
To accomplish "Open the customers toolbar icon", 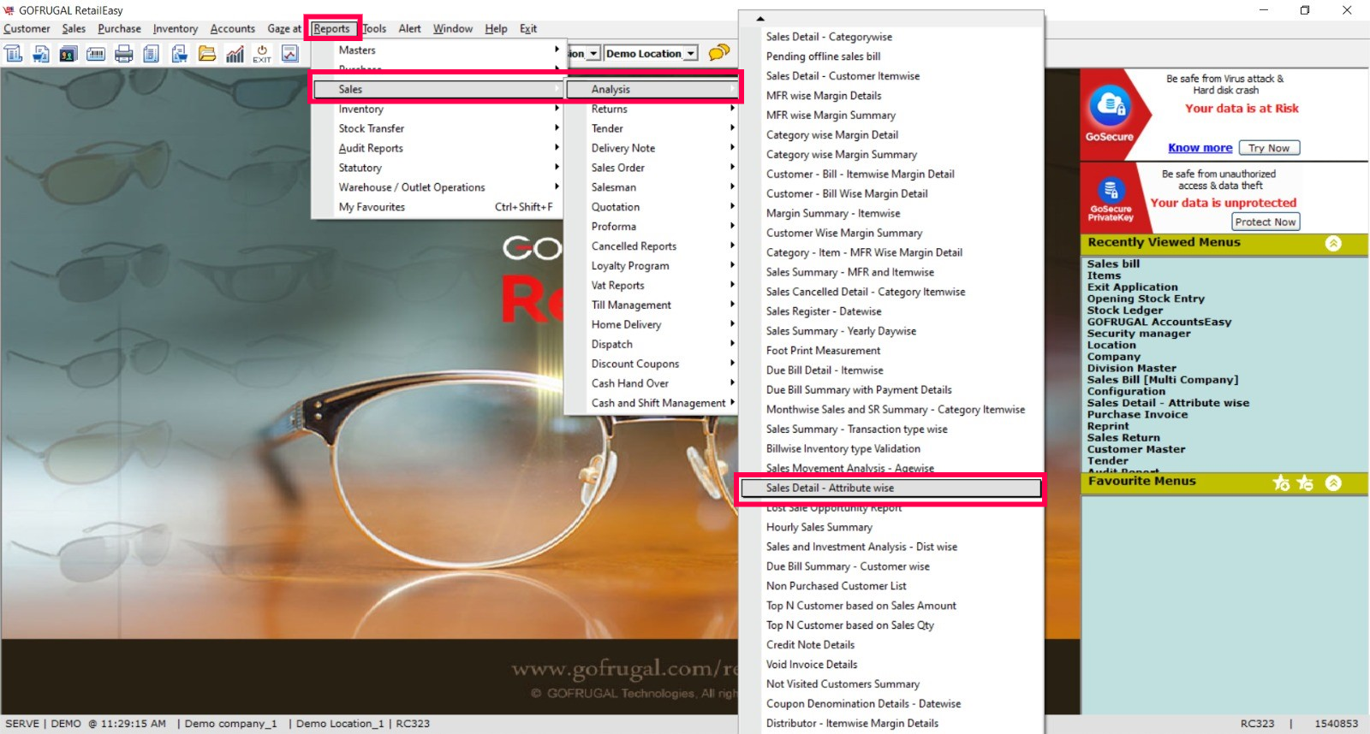I will click(68, 54).
